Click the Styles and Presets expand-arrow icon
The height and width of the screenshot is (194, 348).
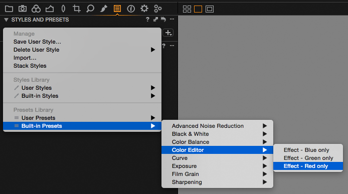point(155,20)
